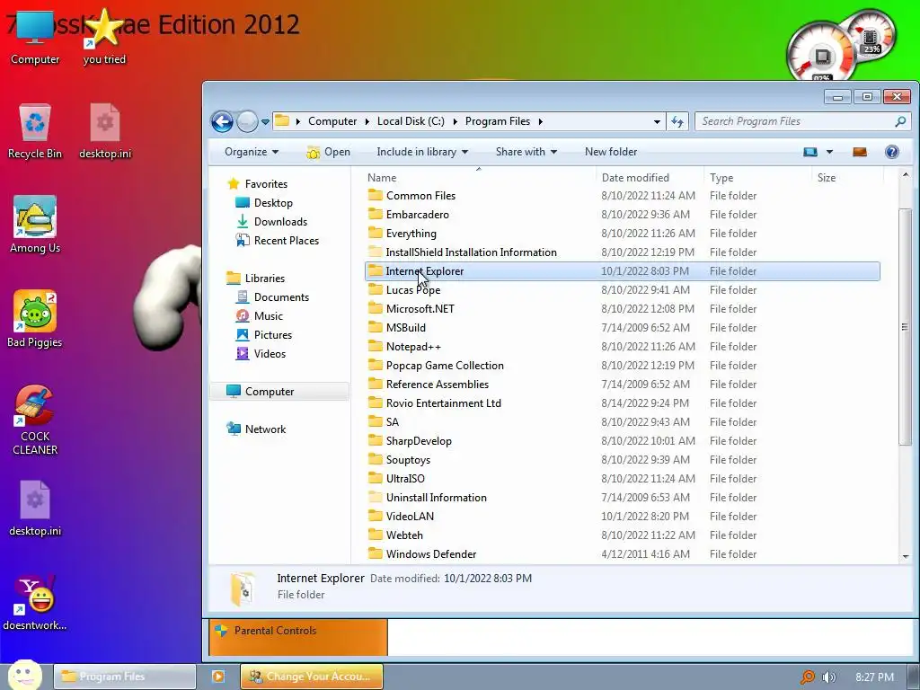Open the Organize menu

[252, 152]
